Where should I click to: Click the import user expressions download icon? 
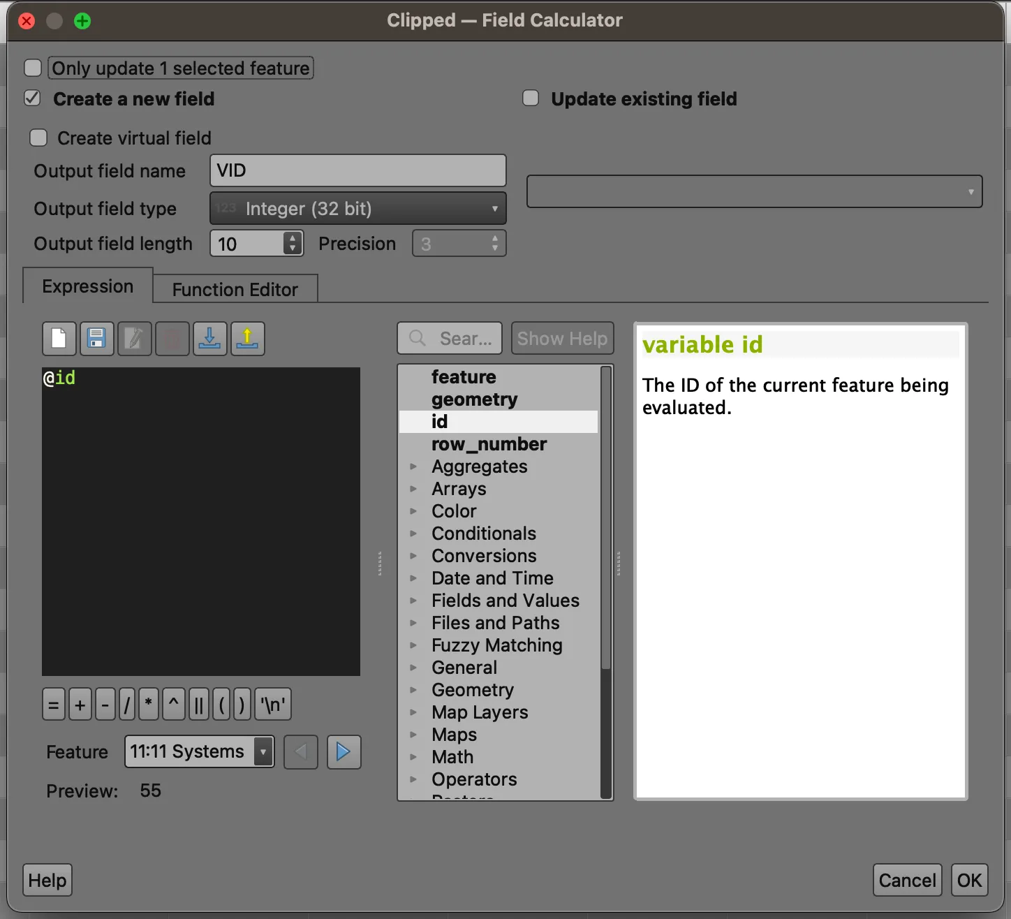(x=209, y=339)
